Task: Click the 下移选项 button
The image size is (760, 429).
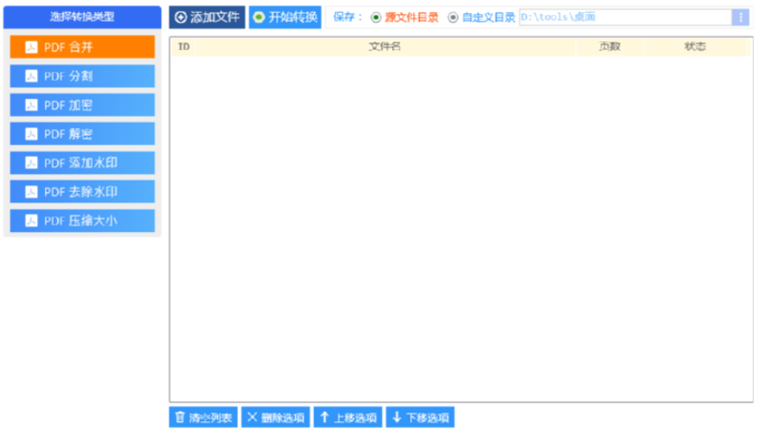Action: point(420,417)
